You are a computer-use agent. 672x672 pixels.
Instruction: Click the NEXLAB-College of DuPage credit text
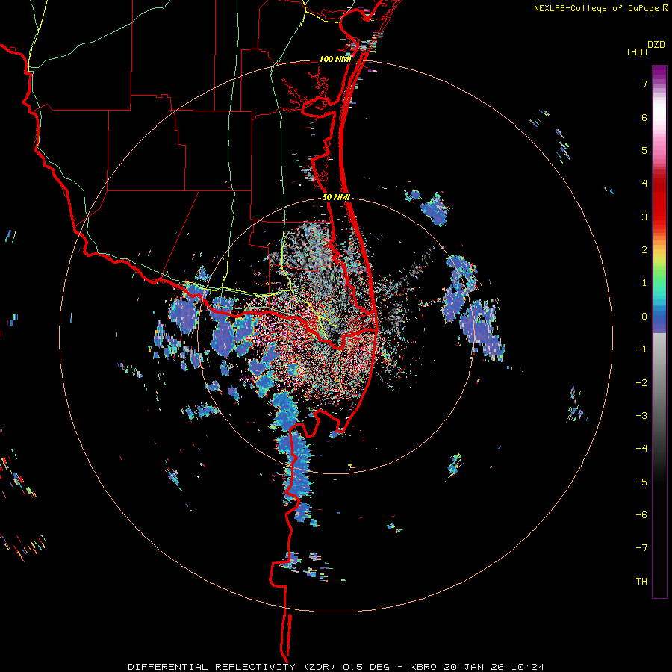596,8
